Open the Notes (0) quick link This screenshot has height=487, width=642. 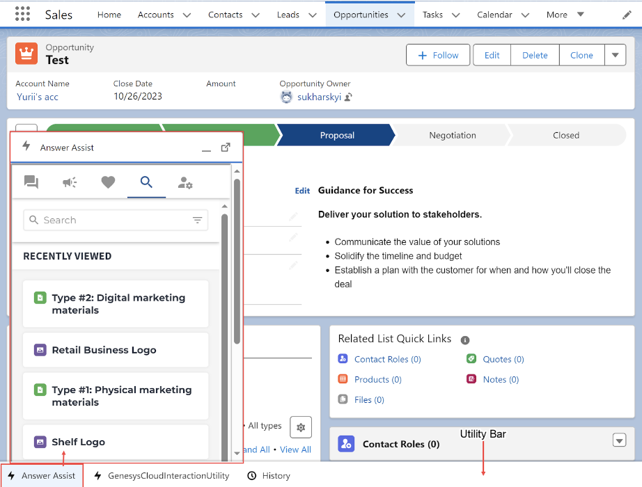(x=501, y=379)
